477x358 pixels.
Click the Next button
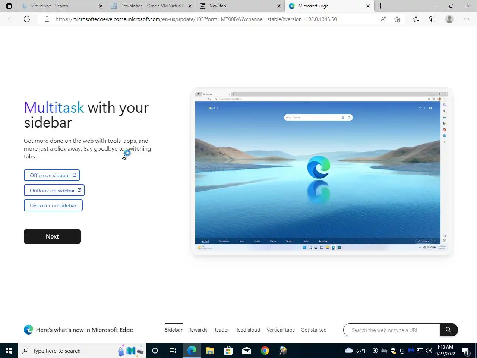tap(52, 236)
